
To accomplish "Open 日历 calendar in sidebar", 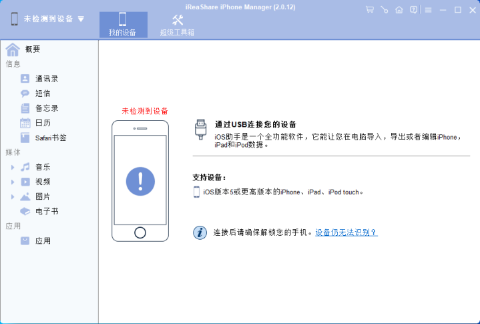I will (43, 123).
